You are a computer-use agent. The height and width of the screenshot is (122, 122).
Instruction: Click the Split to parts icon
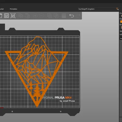56,16
